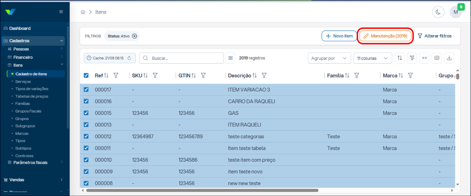471x196 pixels.
Task: Refresh the cache with the reload icon
Action: [x=129, y=58]
